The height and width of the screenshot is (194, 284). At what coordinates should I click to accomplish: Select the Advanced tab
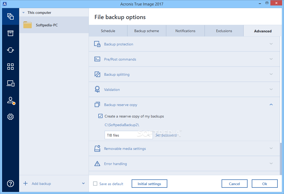pyautogui.click(x=262, y=31)
